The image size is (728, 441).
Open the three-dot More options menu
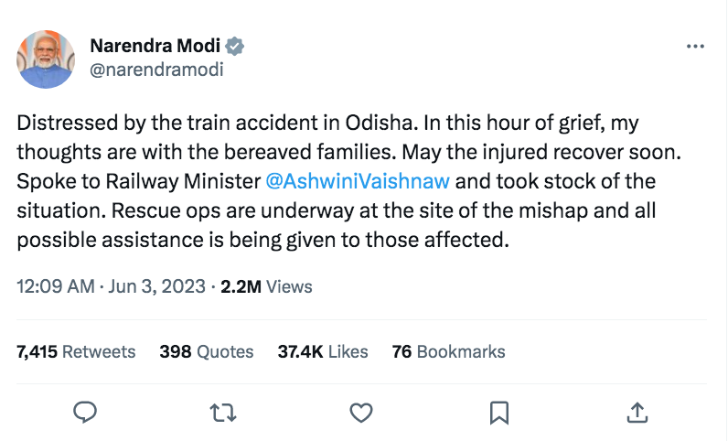point(695,45)
